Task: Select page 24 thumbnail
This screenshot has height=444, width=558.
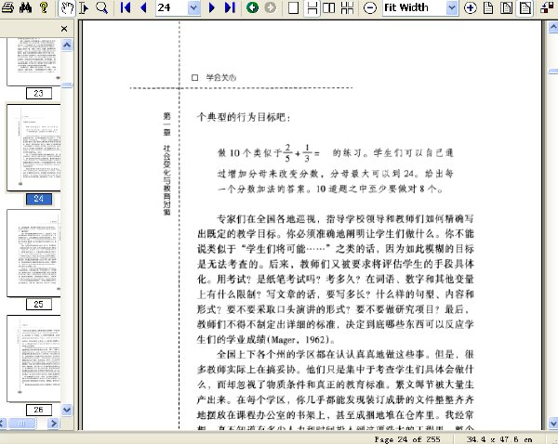Action: 33,148
